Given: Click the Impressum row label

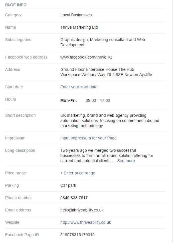Looking at the screenshot, I should (15, 138).
